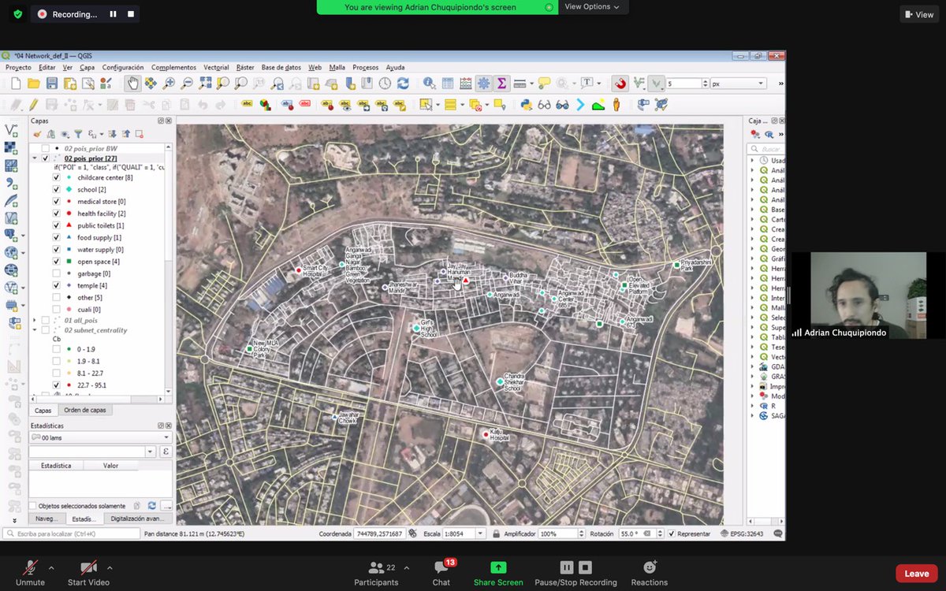Uncheck the public toilets category
Screen dimensions: 946x591
click(x=56, y=225)
